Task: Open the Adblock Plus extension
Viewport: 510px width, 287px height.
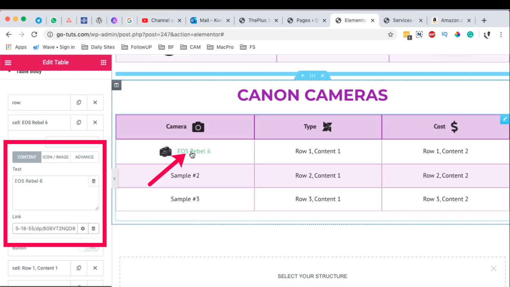Action: point(432,34)
